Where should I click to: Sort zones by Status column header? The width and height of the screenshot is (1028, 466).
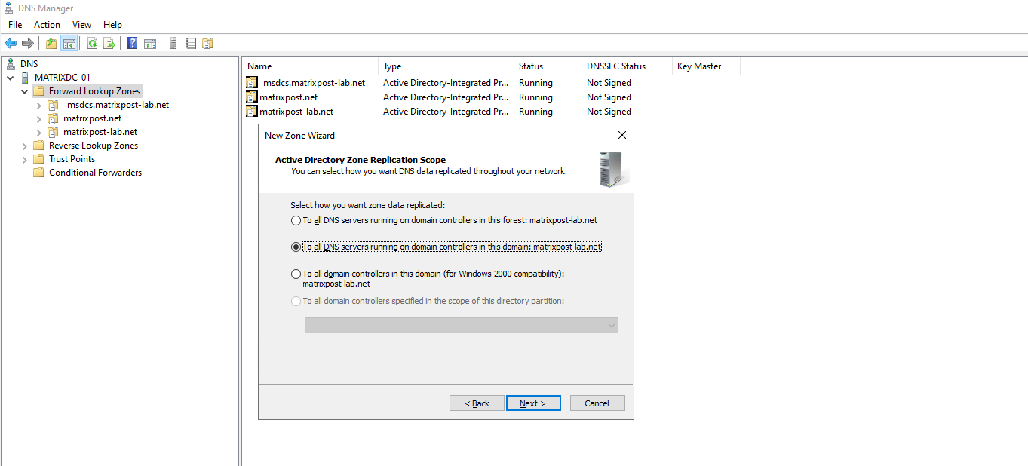click(548, 66)
